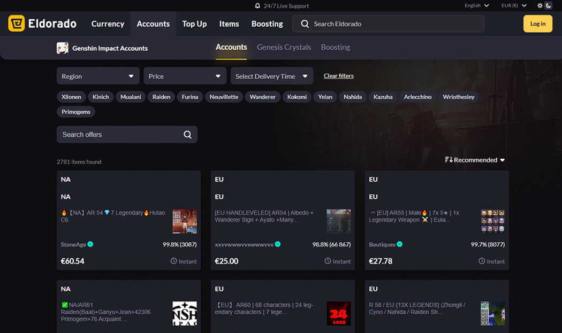Open the R 58 / EU 13X LEGENDS offer
562x333 pixels.
click(x=417, y=308)
